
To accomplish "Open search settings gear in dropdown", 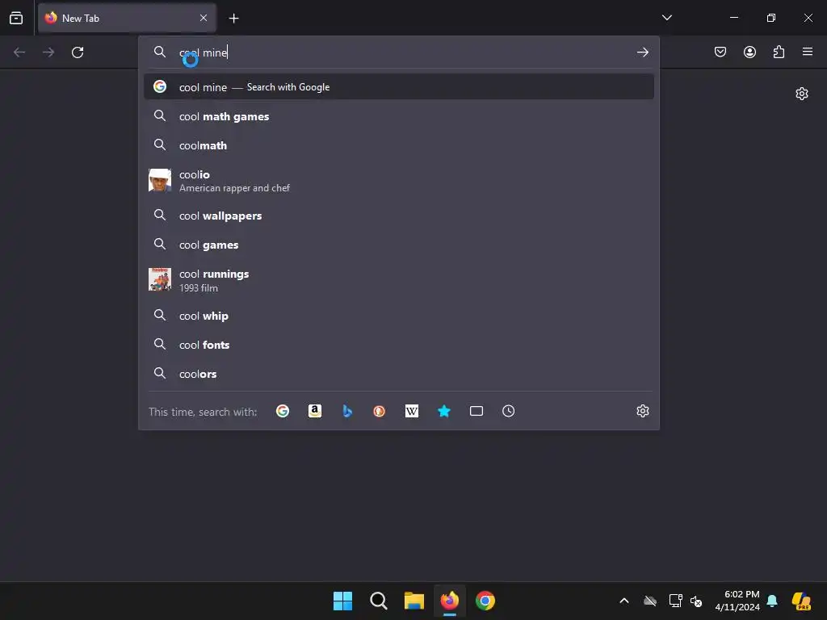I will [642, 411].
